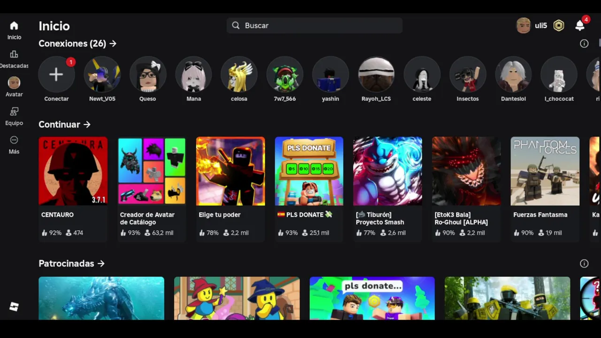The height and width of the screenshot is (338, 601).
Task: Open celosa connection avatar
Action: [x=239, y=74]
